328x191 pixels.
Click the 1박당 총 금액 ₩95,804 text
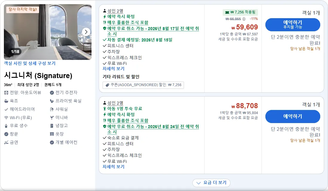point(239,113)
